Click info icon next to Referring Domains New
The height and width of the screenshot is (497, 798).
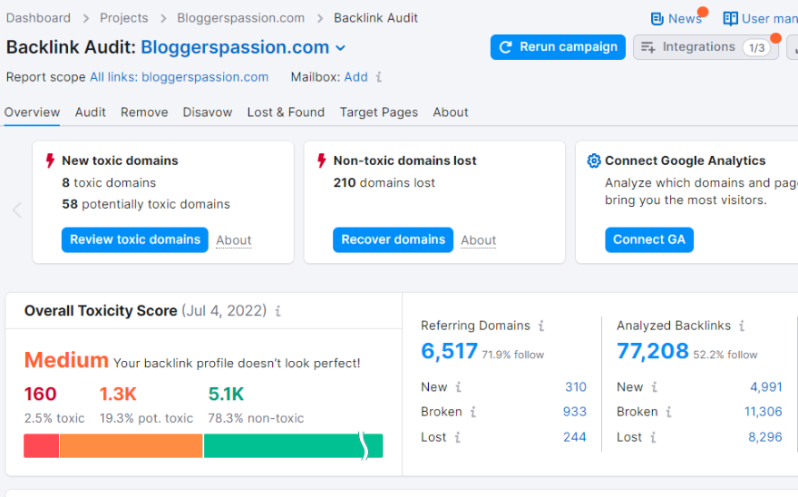click(458, 387)
